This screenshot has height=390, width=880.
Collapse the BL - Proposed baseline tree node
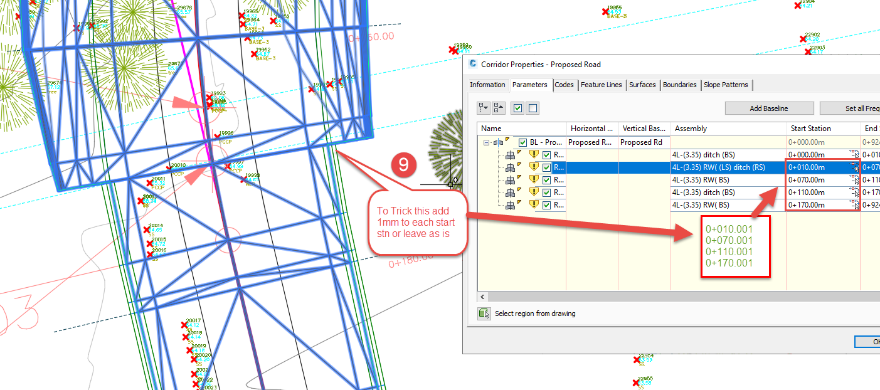(486, 142)
